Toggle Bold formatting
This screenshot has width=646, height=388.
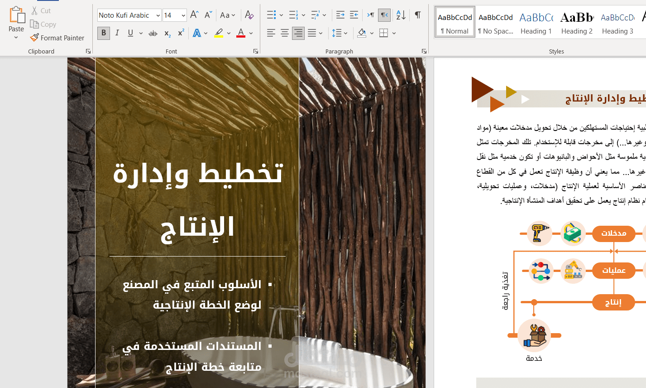tap(104, 33)
